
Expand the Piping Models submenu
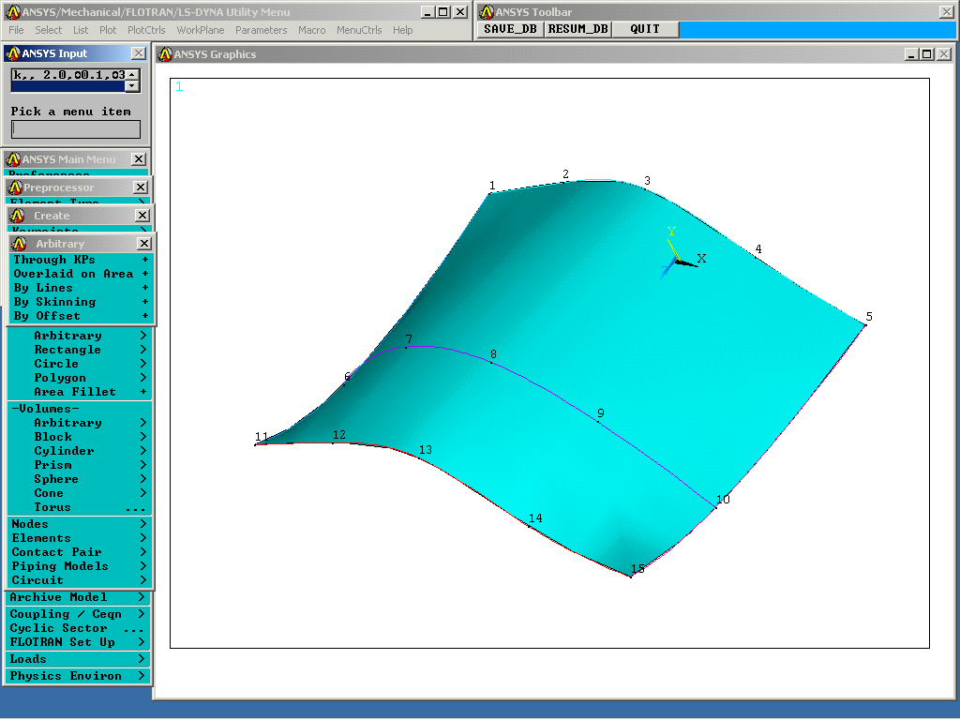click(x=80, y=566)
